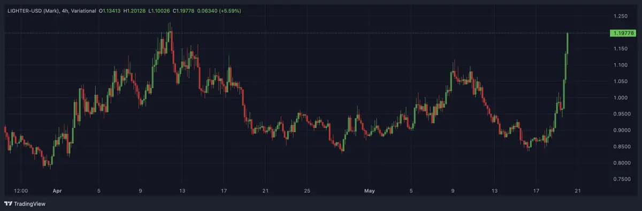The width and height of the screenshot is (642, 211).
Task: Click the last green candle at the chart's right edge
Action: click(x=567, y=49)
